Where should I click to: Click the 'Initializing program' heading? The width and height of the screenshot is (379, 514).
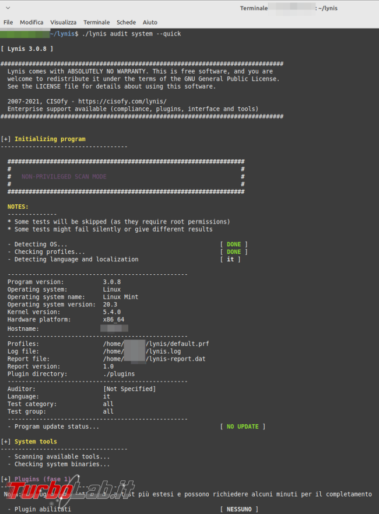click(x=50, y=139)
